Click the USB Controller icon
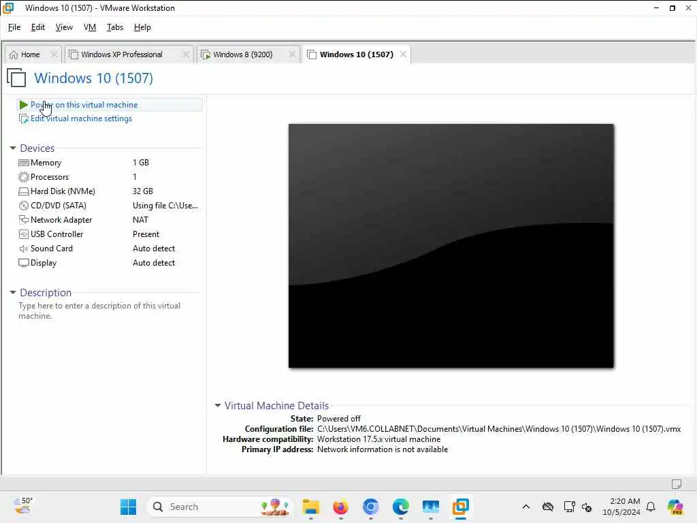This screenshot has height=523, width=697. point(24,234)
